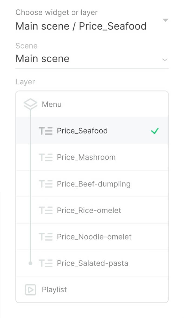Click the green checkmark on Price_Seafood

[155, 131]
